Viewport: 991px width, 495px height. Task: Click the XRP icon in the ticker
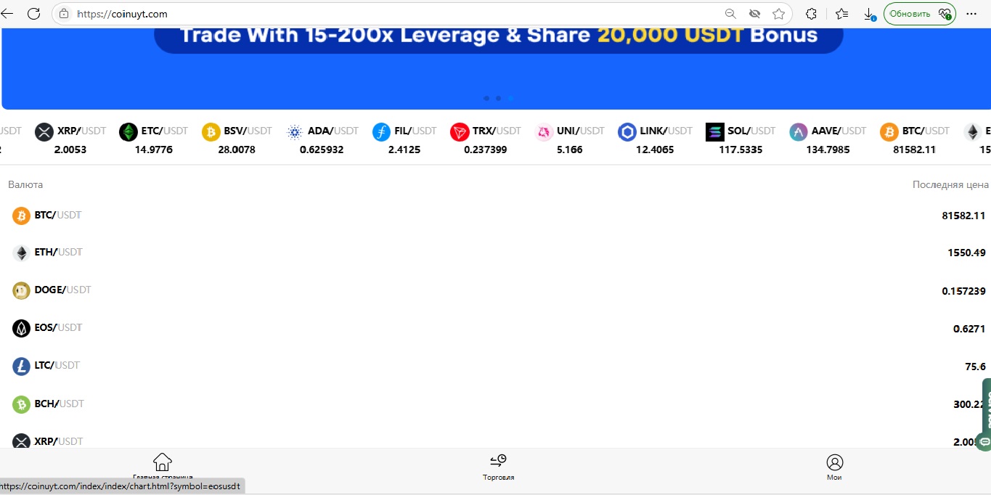(44, 132)
